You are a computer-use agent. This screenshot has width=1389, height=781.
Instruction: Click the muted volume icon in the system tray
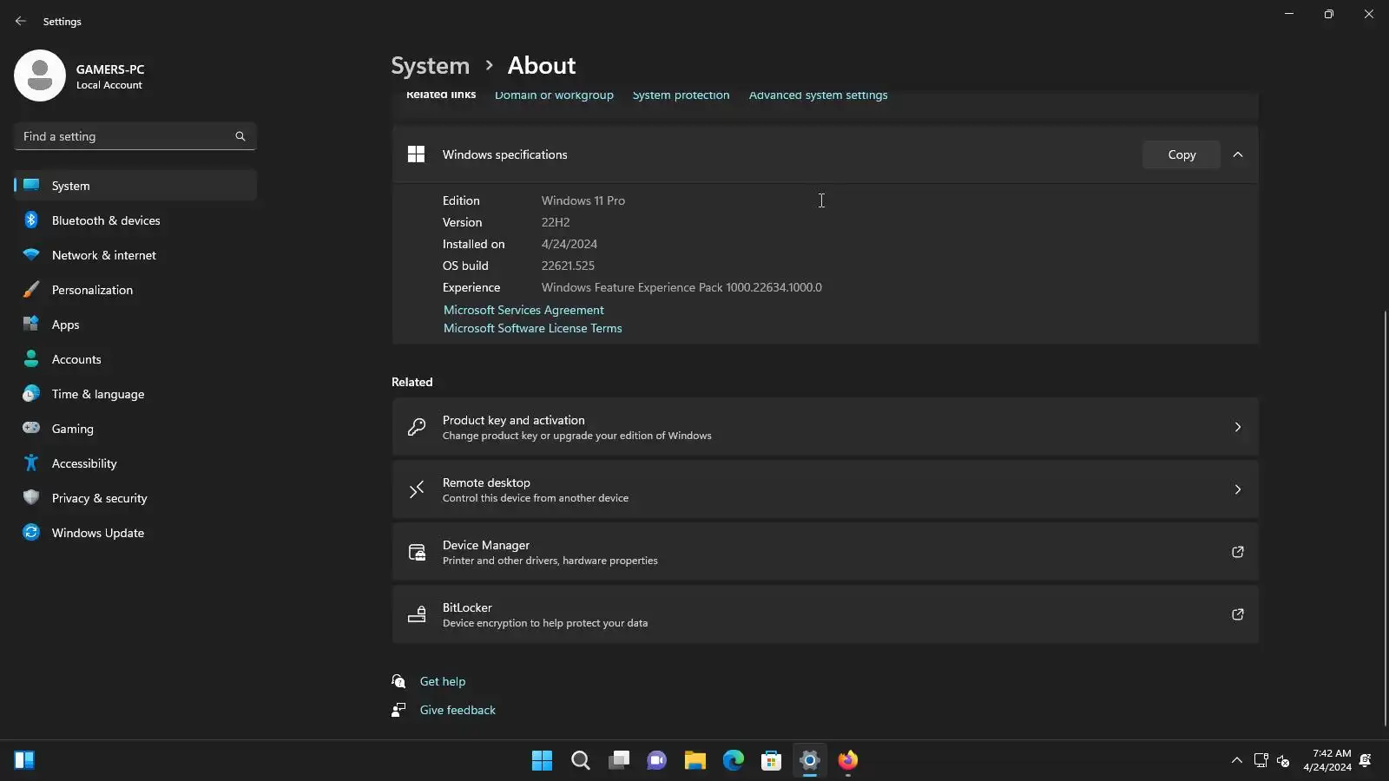pyautogui.click(x=1283, y=760)
